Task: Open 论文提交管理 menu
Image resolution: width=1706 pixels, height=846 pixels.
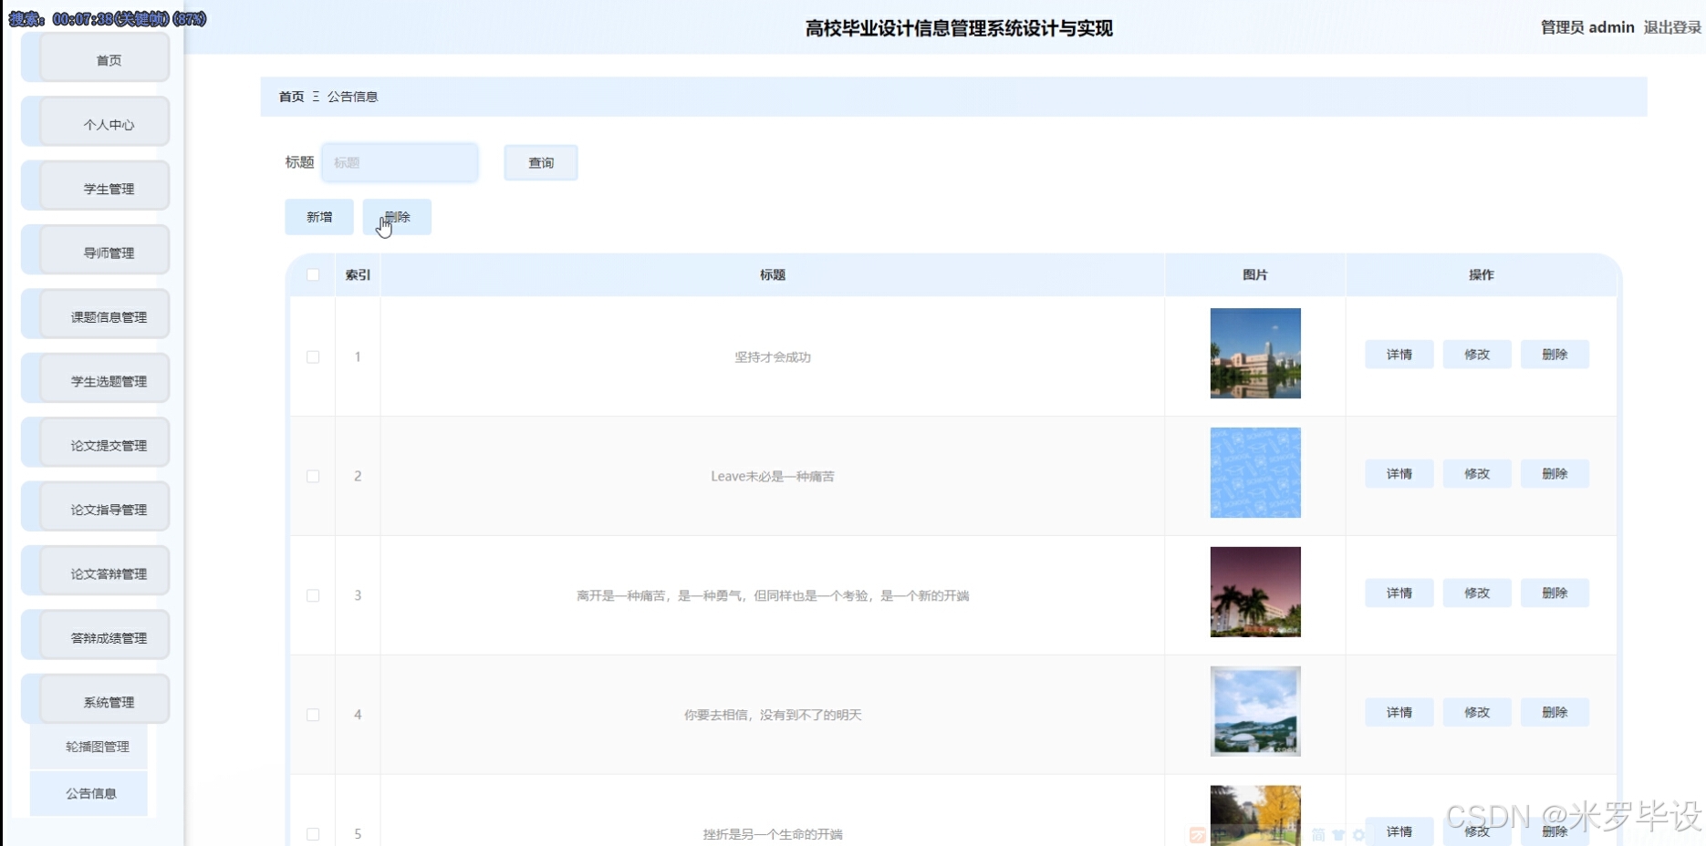Action: tap(96, 443)
